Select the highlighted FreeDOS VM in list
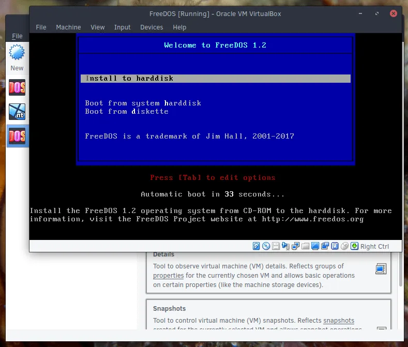This screenshot has height=347, width=408. tap(17, 136)
